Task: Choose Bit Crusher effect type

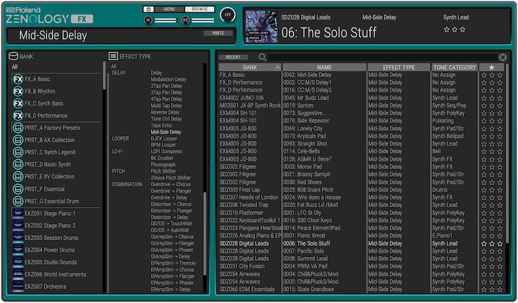Action: tap(162, 158)
